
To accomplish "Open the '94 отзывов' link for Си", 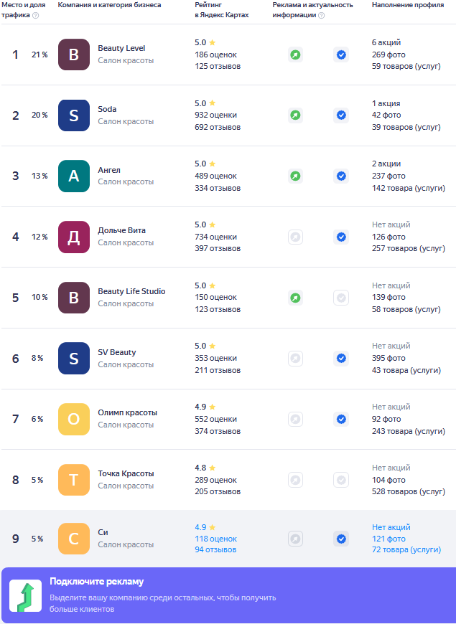I will point(215,549).
